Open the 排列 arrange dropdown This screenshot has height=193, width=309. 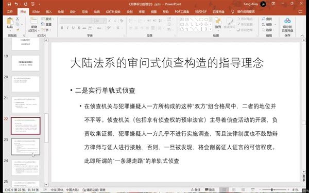[x=218, y=24]
